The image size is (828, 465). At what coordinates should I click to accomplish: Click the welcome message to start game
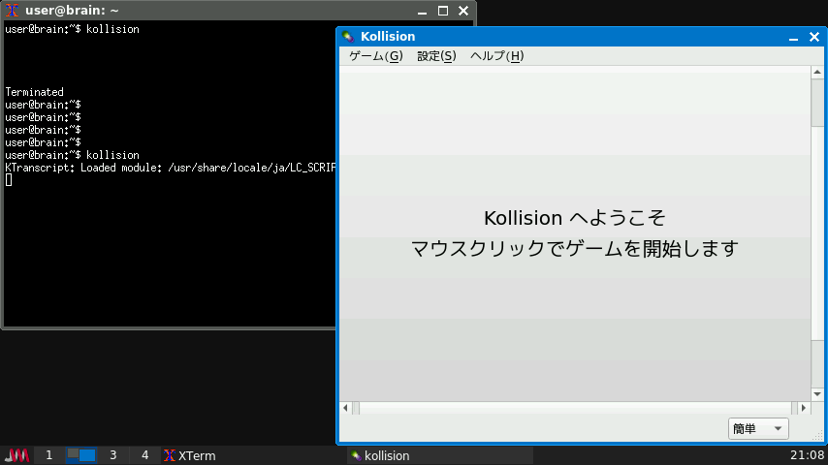(574, 233)
